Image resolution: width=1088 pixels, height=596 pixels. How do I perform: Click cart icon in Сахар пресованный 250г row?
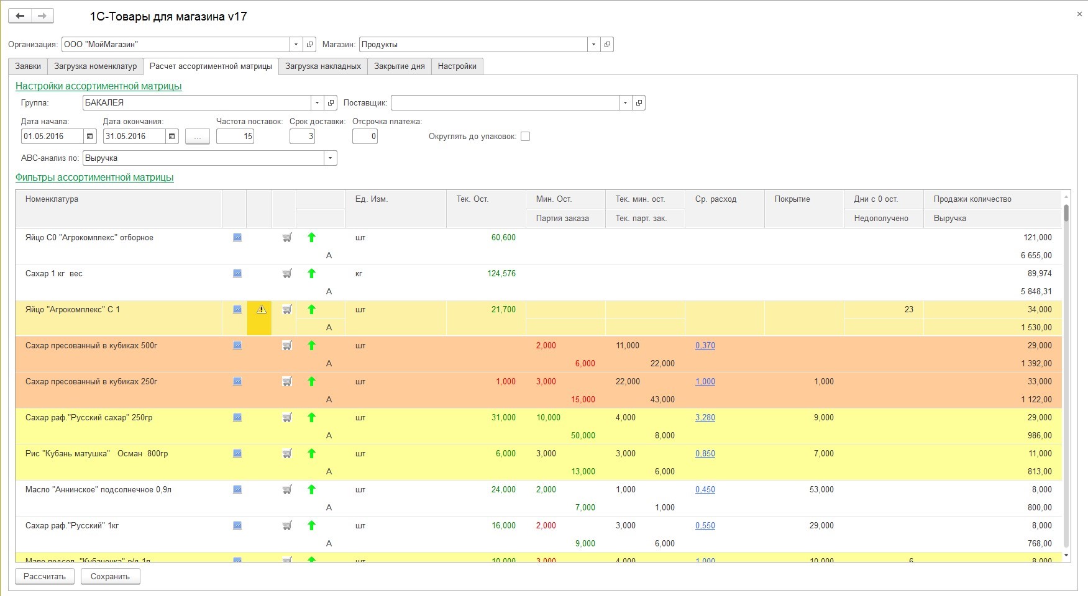[287, 381]
